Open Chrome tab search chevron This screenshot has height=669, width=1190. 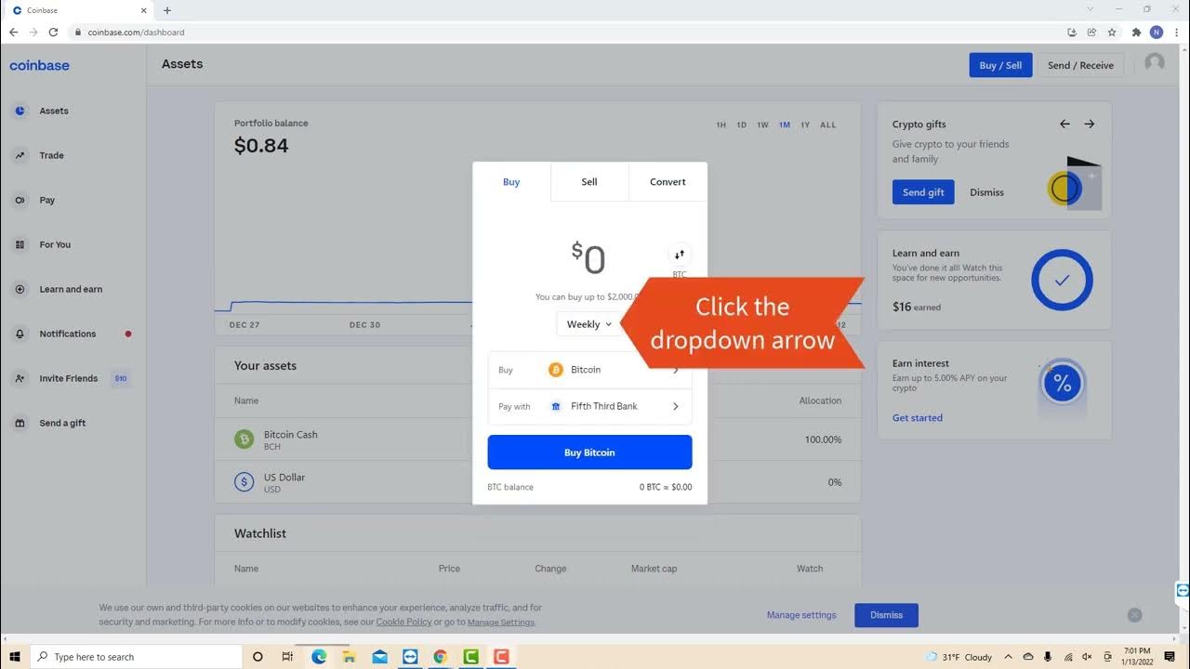1091,9
